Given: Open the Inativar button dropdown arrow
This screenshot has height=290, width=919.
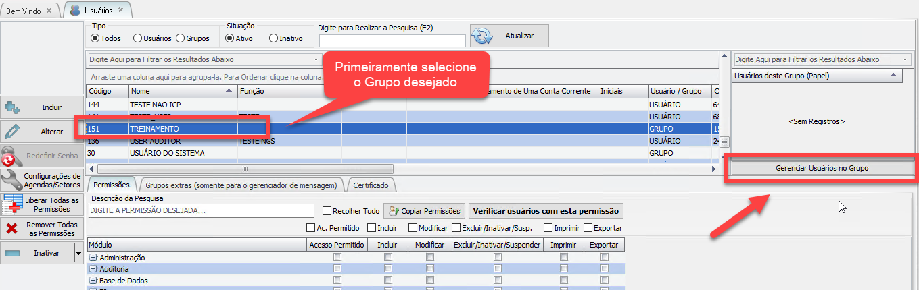Looking at the screenshot, I should pyautogui.click(x=78, y=254).
